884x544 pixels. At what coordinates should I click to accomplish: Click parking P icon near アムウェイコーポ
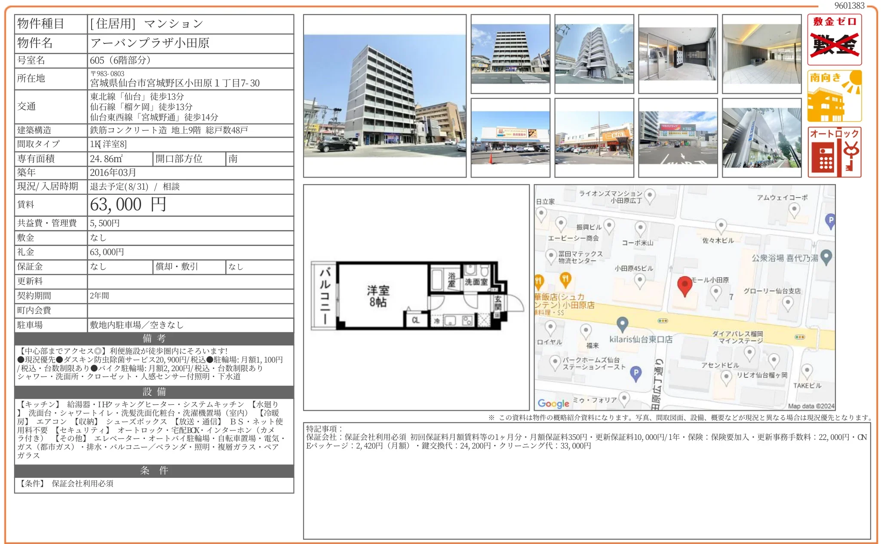pyautogui.click(x=831, y=221)
